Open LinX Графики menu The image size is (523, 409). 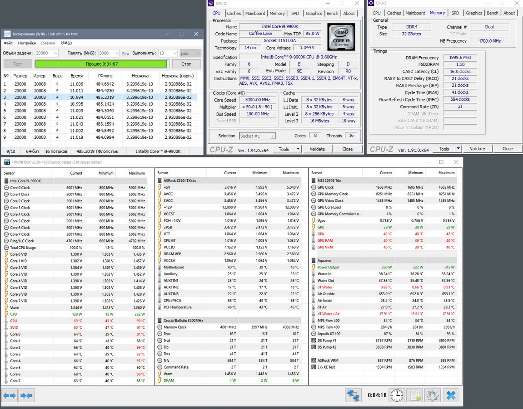point(48,43)
